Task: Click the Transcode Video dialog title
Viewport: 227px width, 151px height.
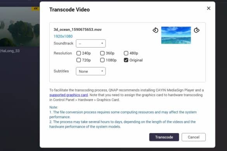Action: click(x=69, y=10)
